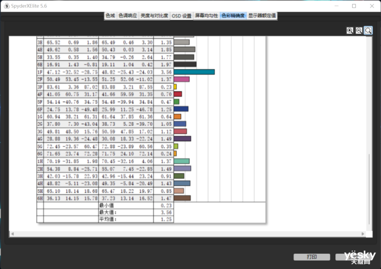Maximize the SpyderXElite window
Viewport: 381px width, 269px height.
(x=354, y=6)
